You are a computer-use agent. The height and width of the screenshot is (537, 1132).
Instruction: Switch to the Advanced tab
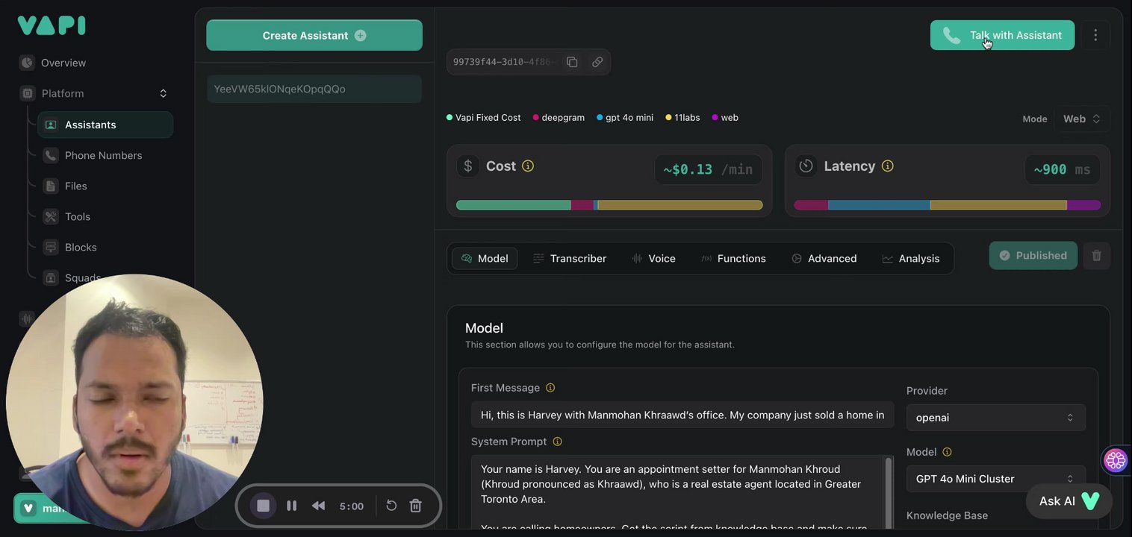coord(824,258)
